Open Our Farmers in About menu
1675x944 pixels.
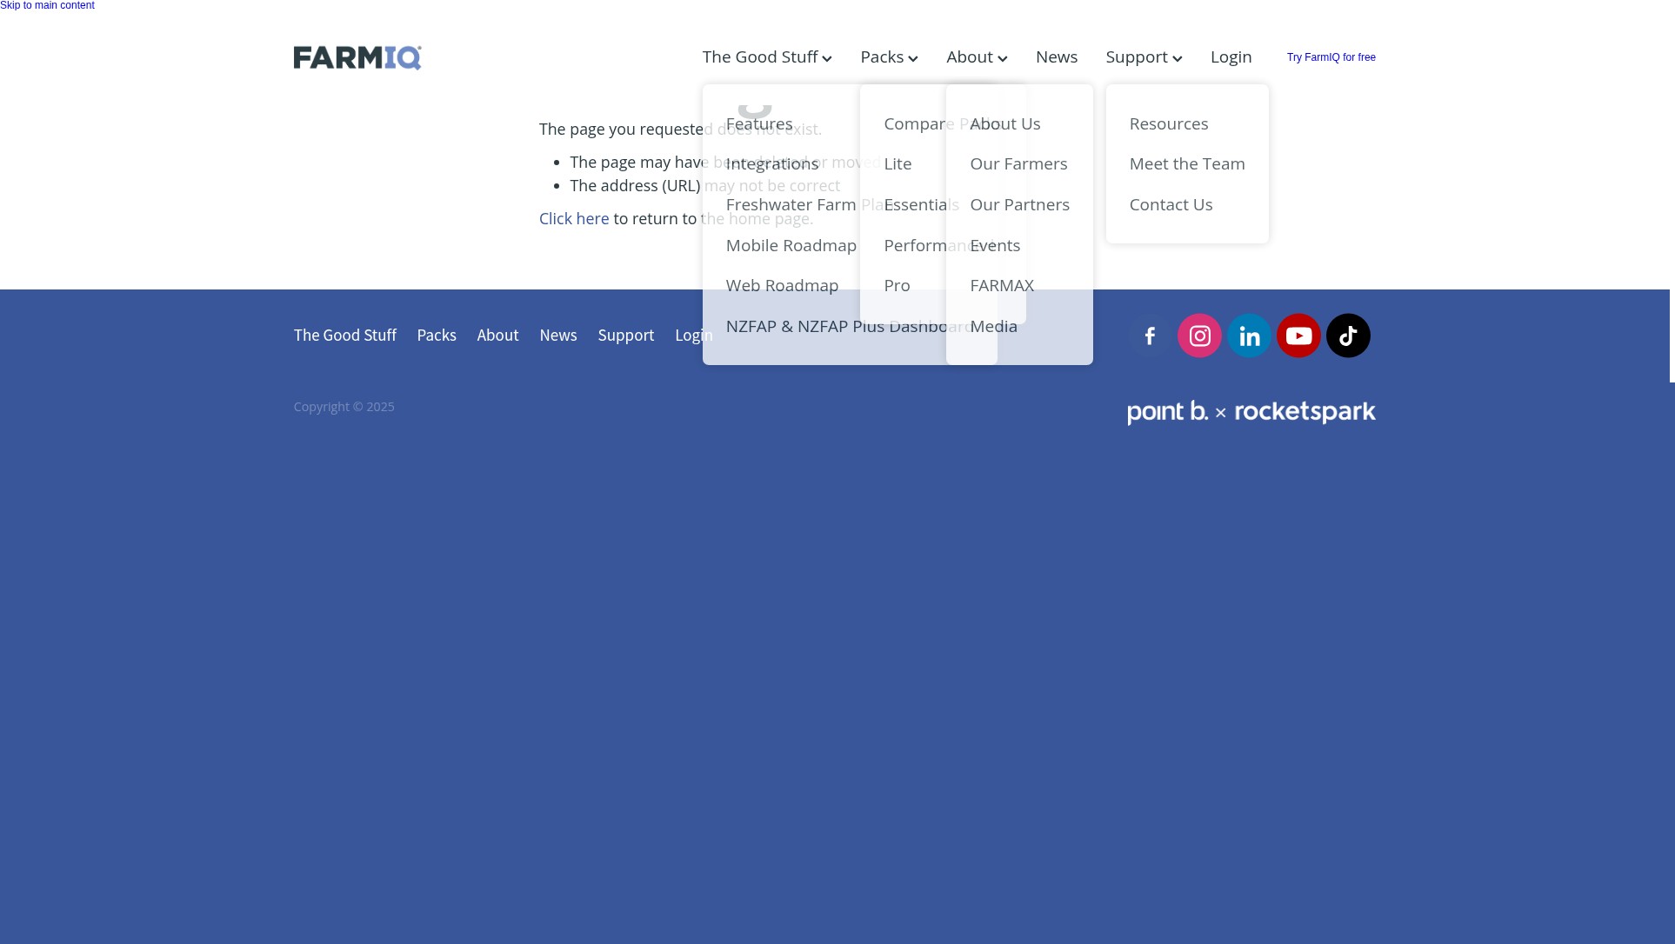pos(1018,163)
